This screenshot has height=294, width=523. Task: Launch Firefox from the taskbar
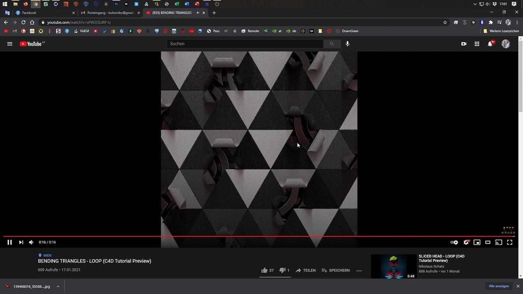click(25, 4)
